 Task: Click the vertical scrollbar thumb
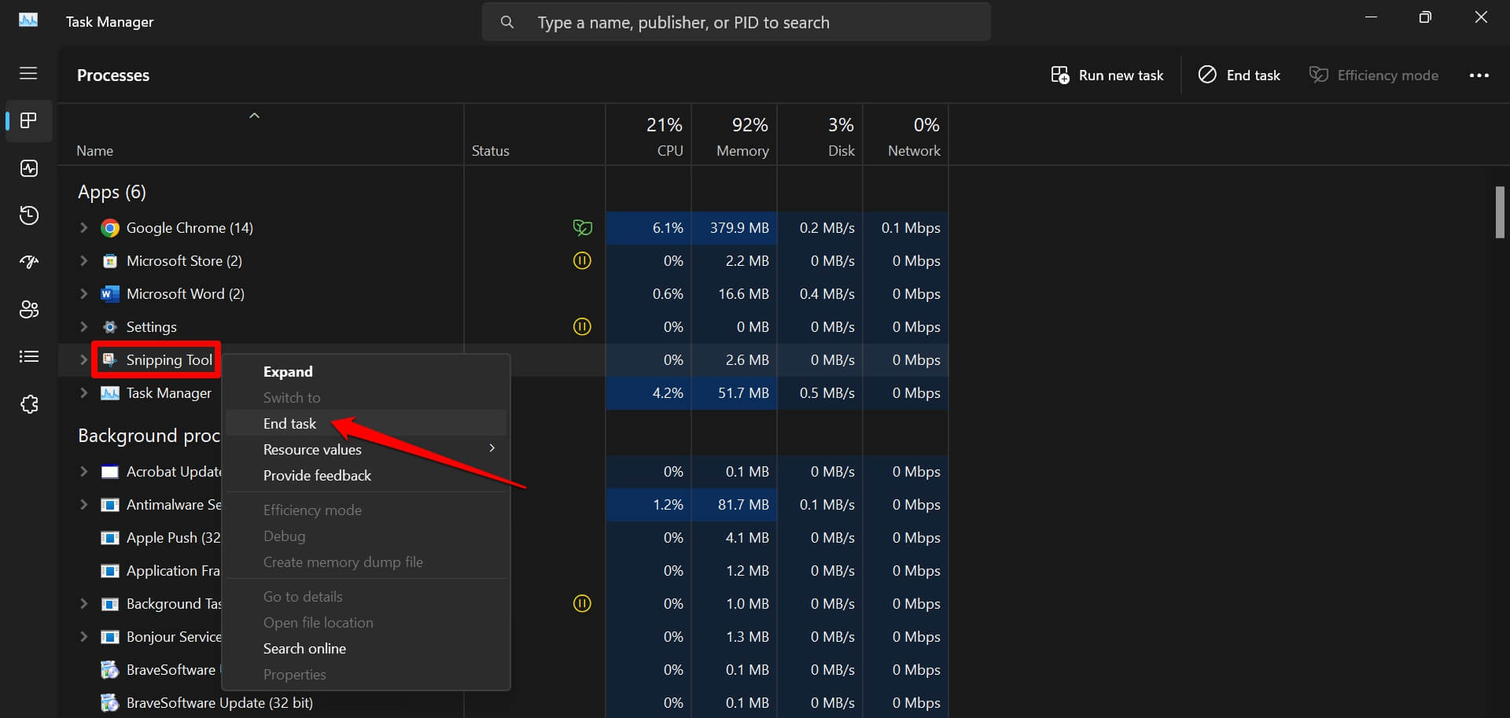[x=1500, y=212]
